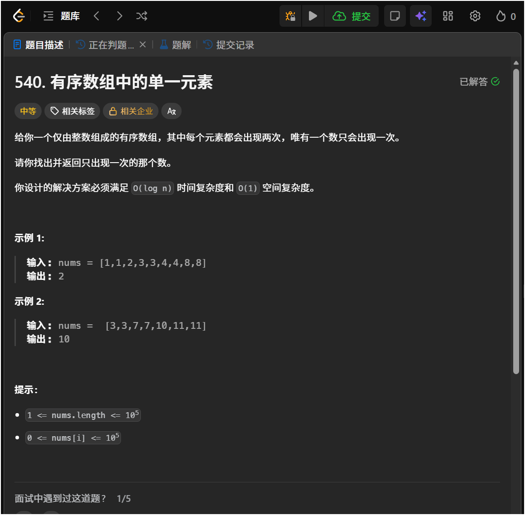Click the nums[i] constraint text
Screen dimensions: 525x515
73,438
